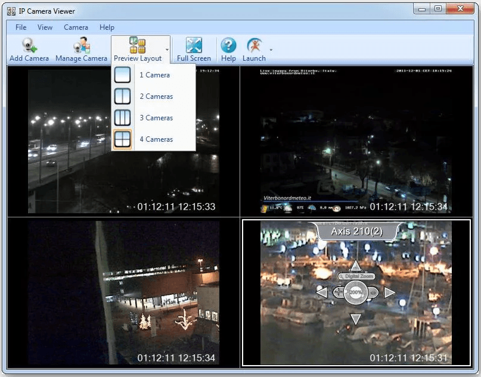Screen dimensions: 481x377
Task: Click the Full Screen toolbar icon
Action: [x=194, y=46]
